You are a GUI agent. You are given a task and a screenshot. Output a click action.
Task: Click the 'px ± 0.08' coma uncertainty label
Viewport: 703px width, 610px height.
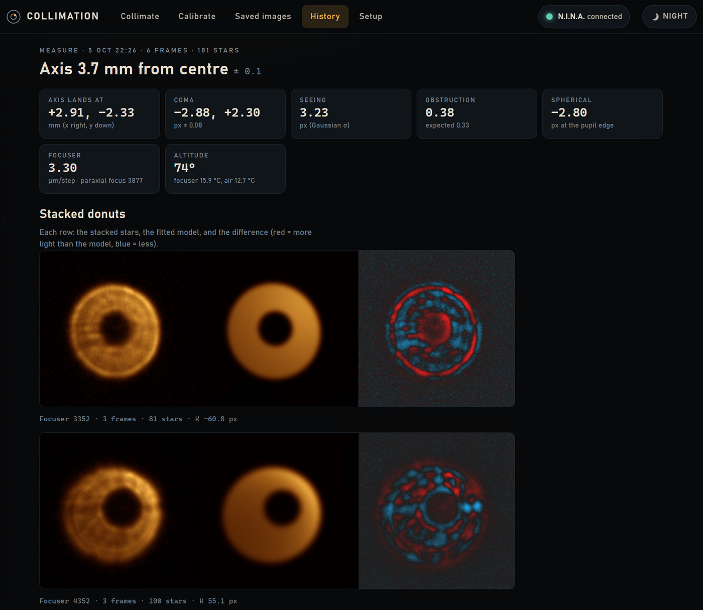pyautogui.click(x=188, y=126)
